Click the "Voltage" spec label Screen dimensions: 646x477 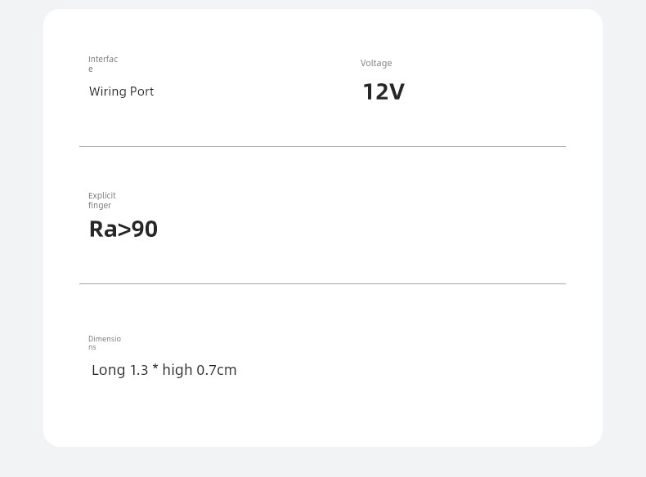point(376,64)
